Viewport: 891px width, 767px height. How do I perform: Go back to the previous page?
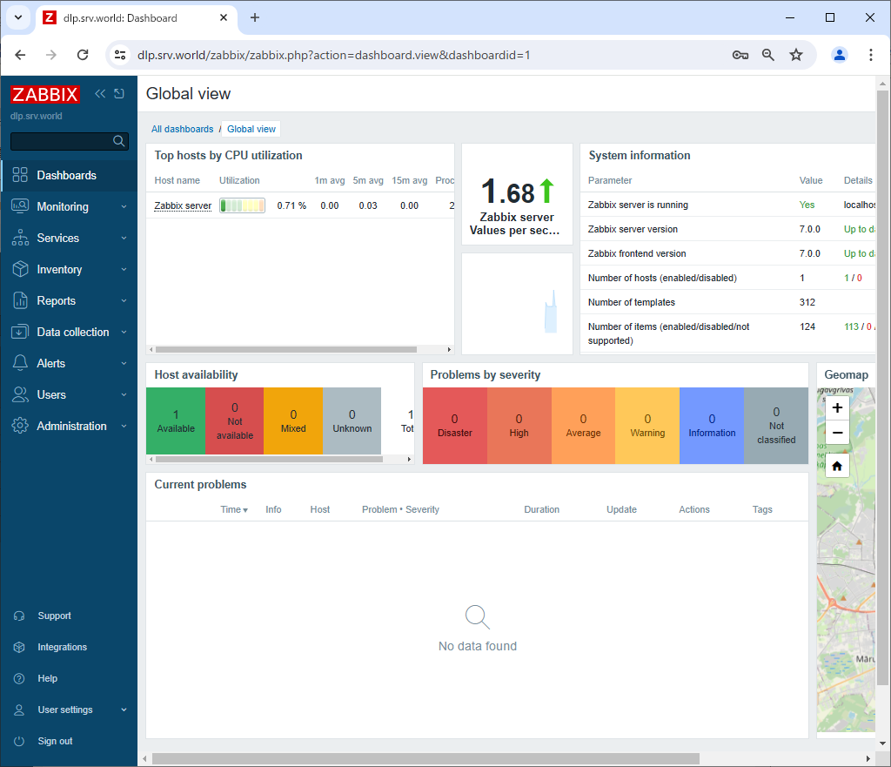pos(21,55)
